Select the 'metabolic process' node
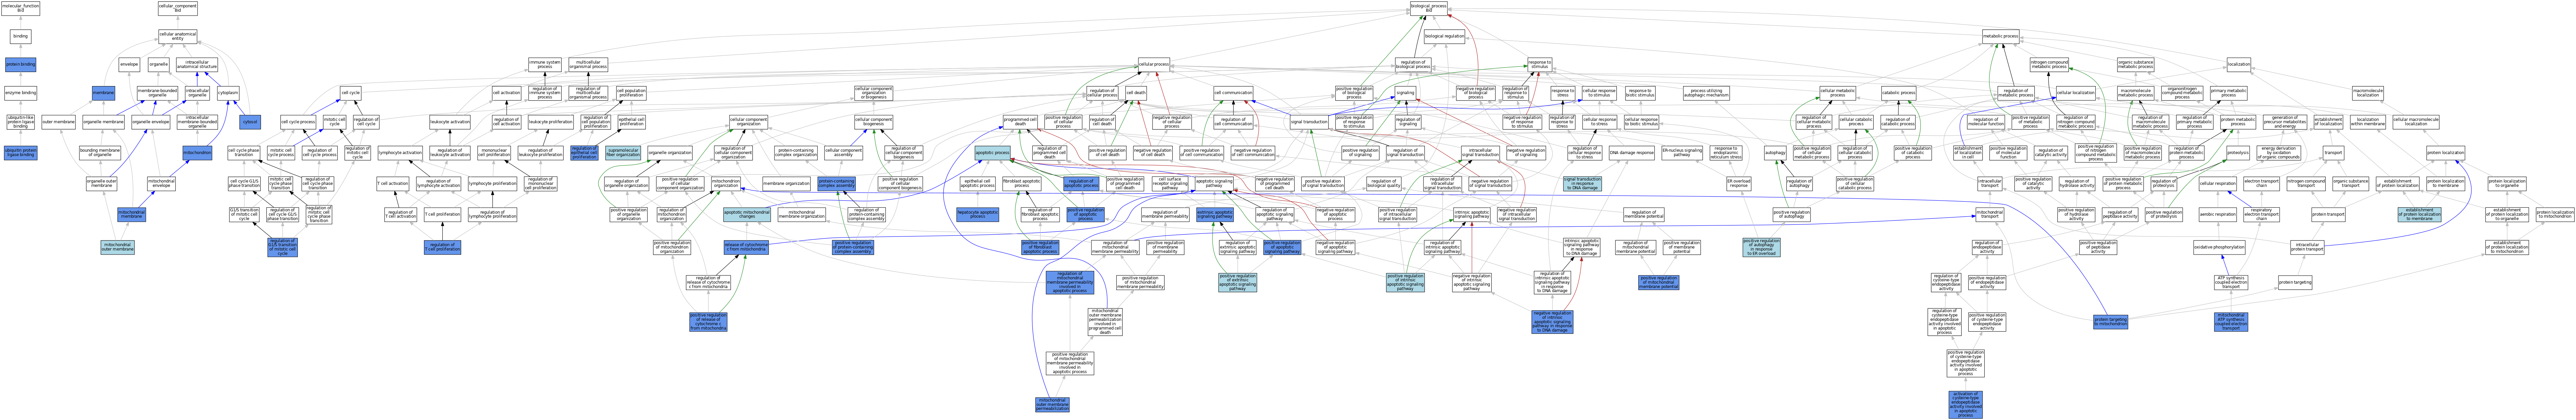This screenshot has width=2576, height=420. (x=2001, y=36)
